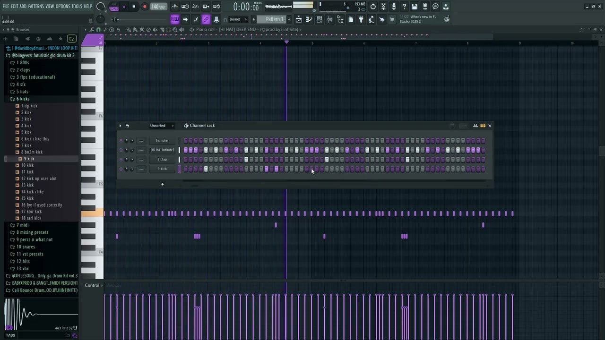
Task: Collapse the 6 kicks folder
Action: (x=23, y=99)
